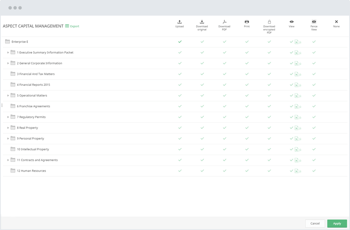Expand the 5 Operational Matters folder
Image resolution: width=350 pixels, height=230 pixels.
click(8, 96)
